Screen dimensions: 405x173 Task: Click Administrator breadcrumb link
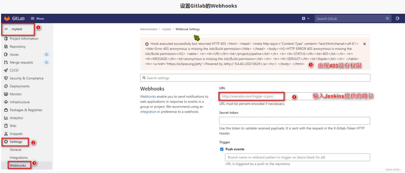[149, 29]
